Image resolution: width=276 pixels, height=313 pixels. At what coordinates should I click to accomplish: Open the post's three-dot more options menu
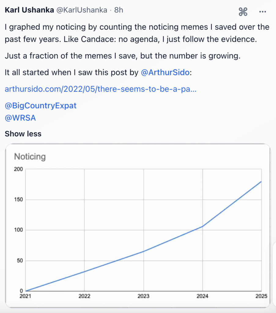263,12
